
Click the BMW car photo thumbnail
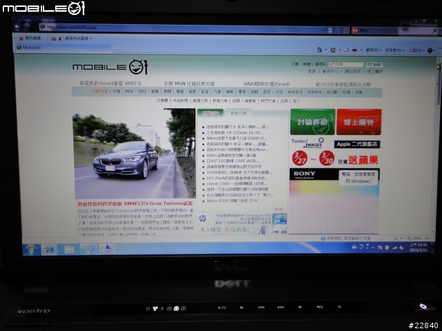(x=134, y=154)
